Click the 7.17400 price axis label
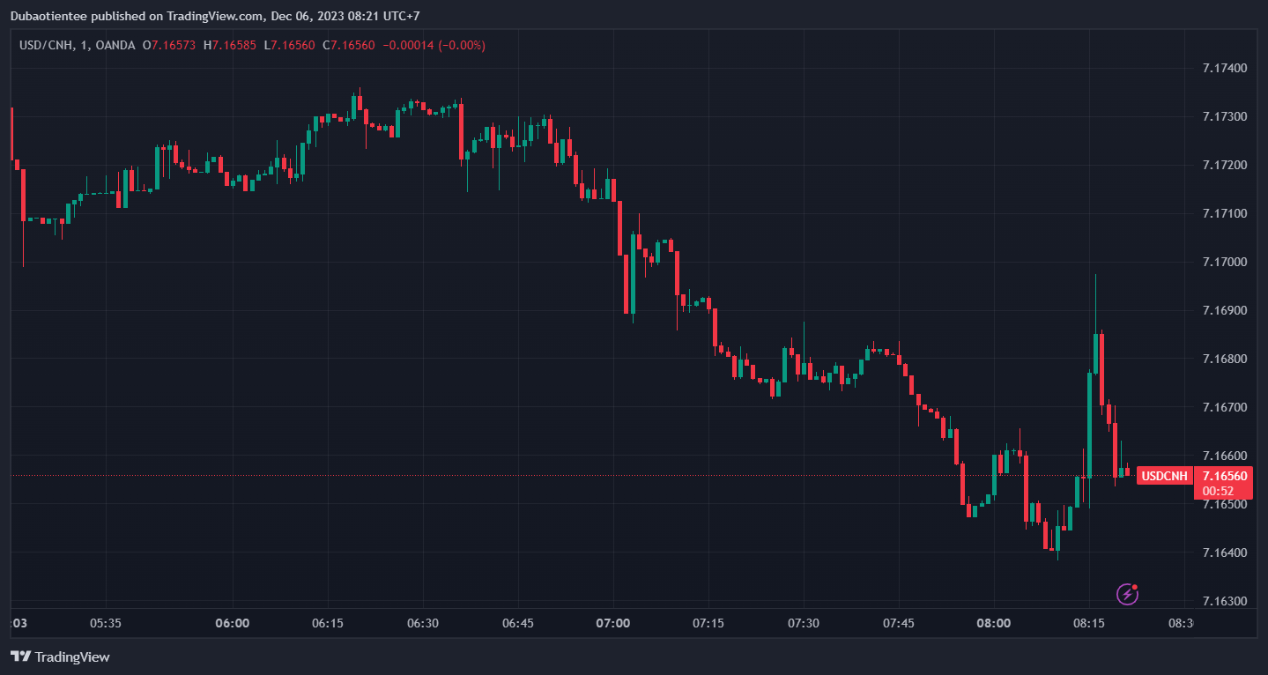 coord(1226,69)
